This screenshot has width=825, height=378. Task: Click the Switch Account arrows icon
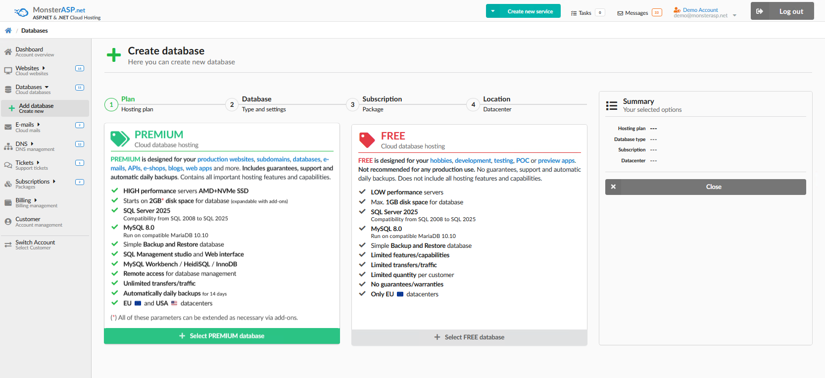coord(8,244)
